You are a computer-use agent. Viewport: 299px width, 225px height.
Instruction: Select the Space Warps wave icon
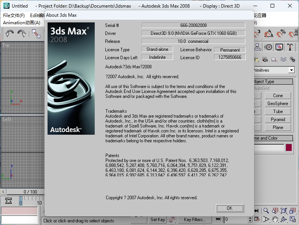point(283,60)
